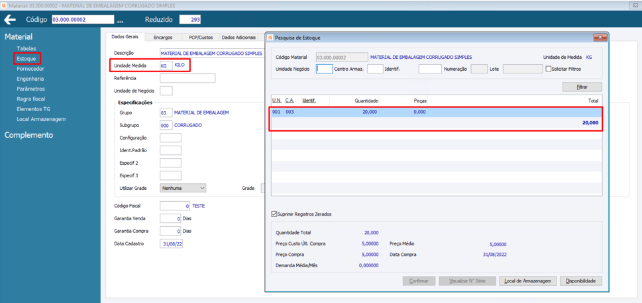The width and height of the screenshot is (642, 303).
Task: Open Elementos TG in the sidebar
Action: point(33,109)
